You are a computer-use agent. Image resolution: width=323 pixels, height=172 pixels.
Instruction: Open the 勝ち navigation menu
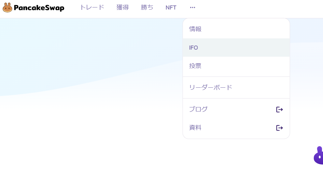(147, 7)
